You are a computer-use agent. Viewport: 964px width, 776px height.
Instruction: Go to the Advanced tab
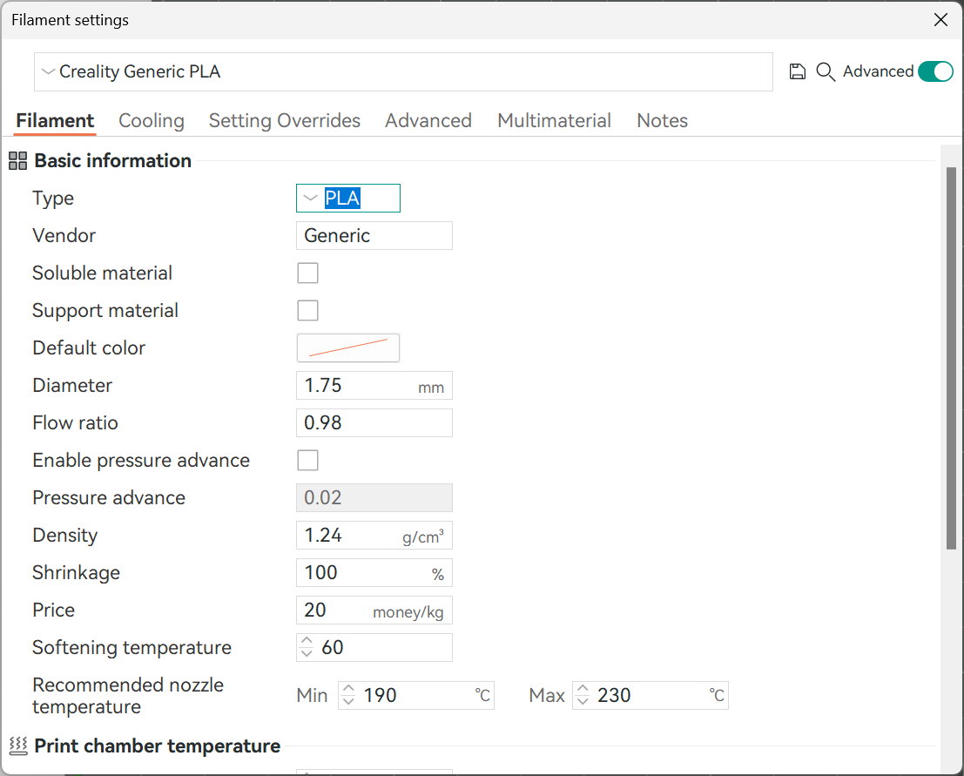428,120
